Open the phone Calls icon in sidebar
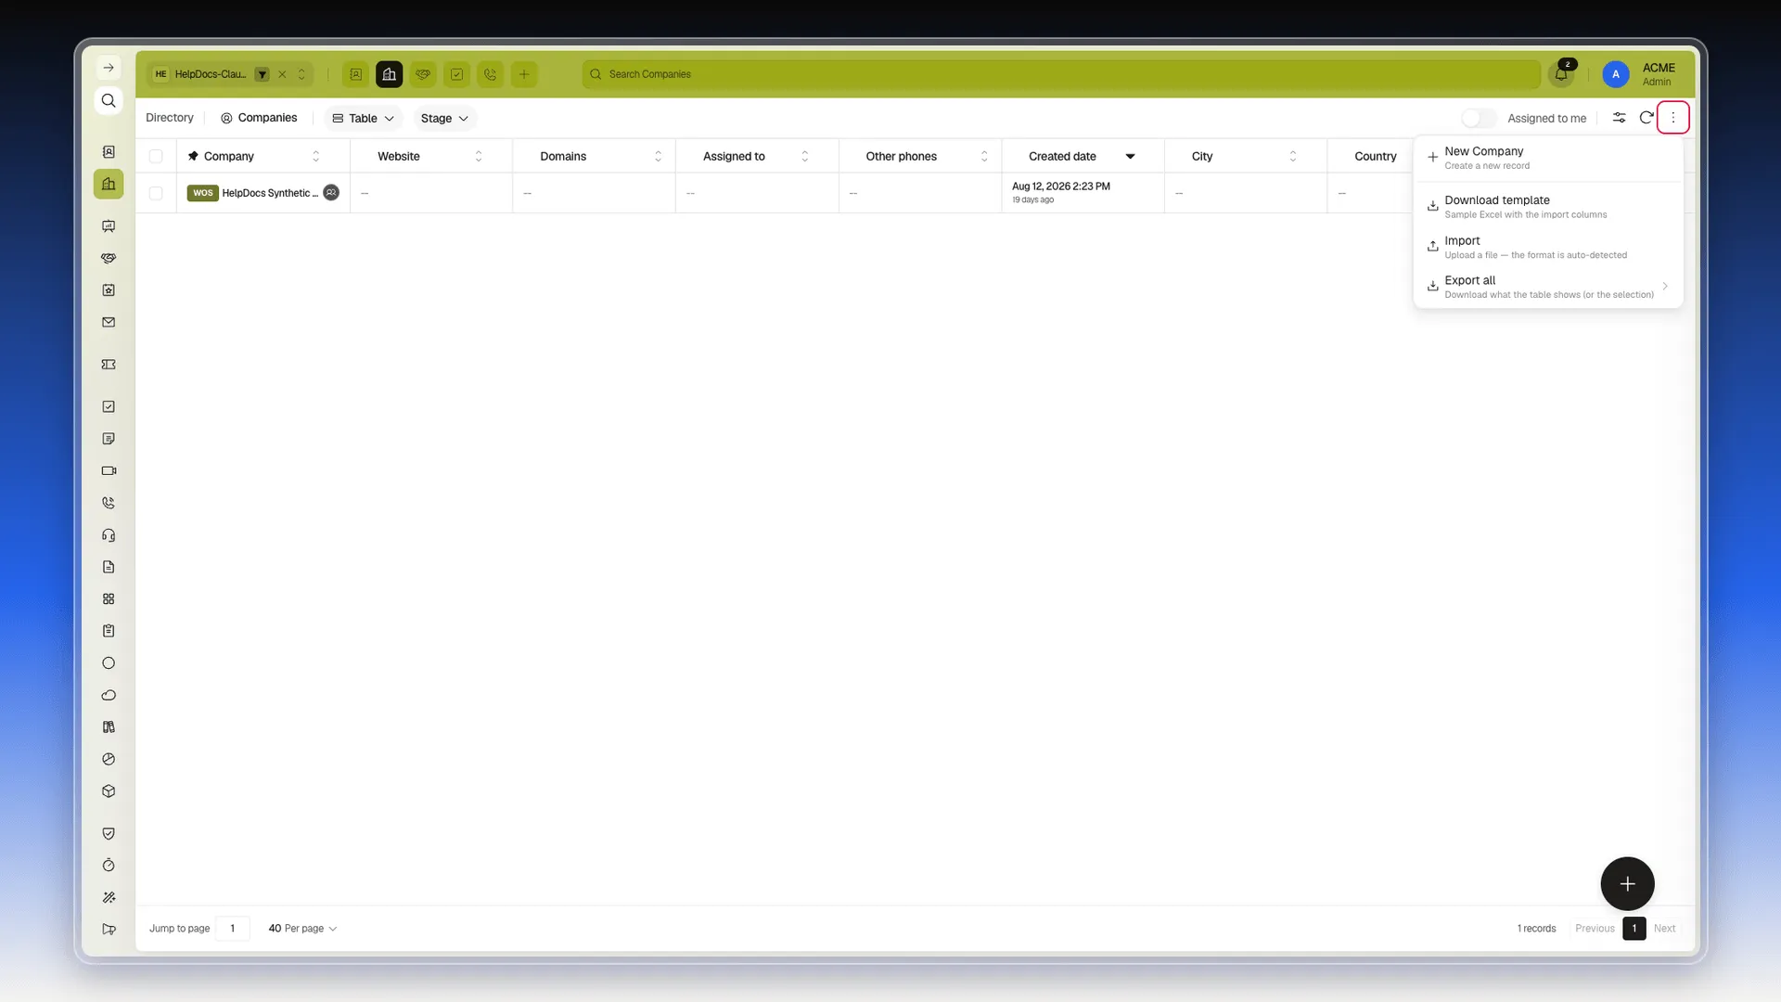1781x1002 pixels. point(109,503)
